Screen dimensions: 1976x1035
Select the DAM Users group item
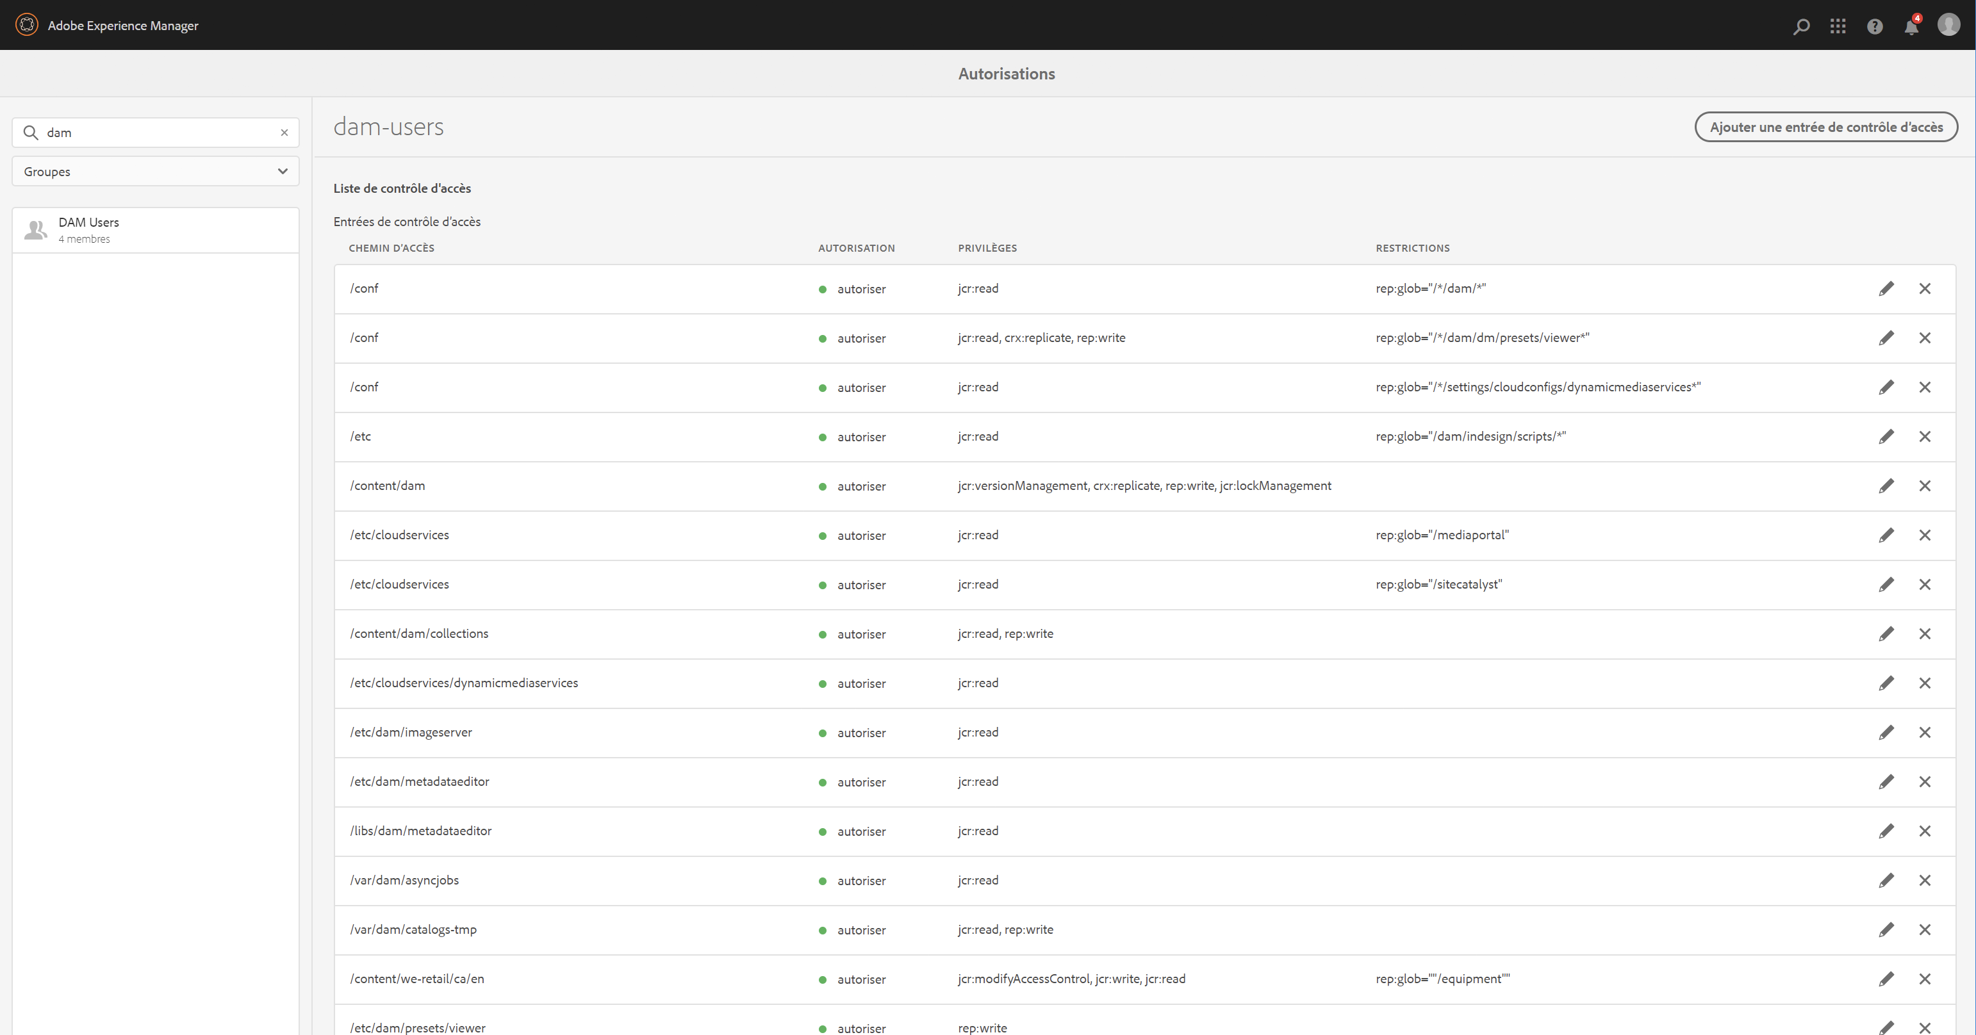(156, 230)
